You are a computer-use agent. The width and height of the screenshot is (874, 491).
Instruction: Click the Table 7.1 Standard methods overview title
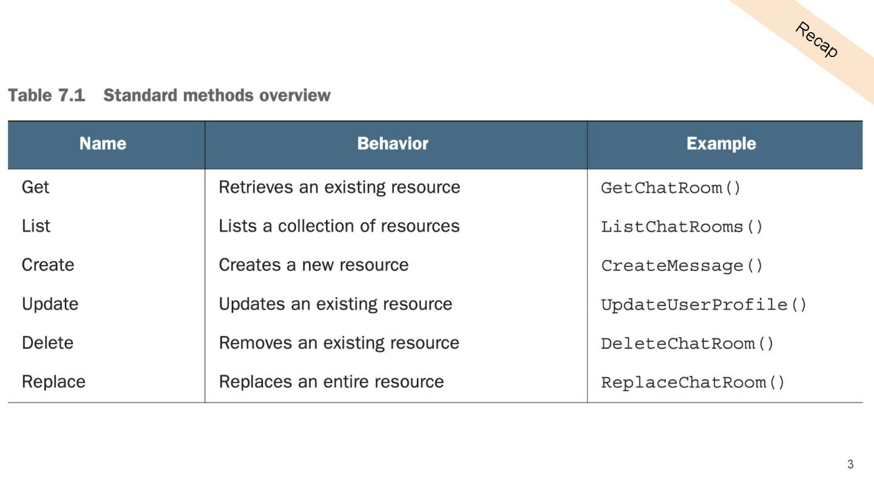click(x=169, y=95)
